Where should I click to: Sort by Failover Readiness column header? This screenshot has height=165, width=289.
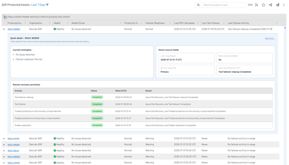(x=155, y=23)
